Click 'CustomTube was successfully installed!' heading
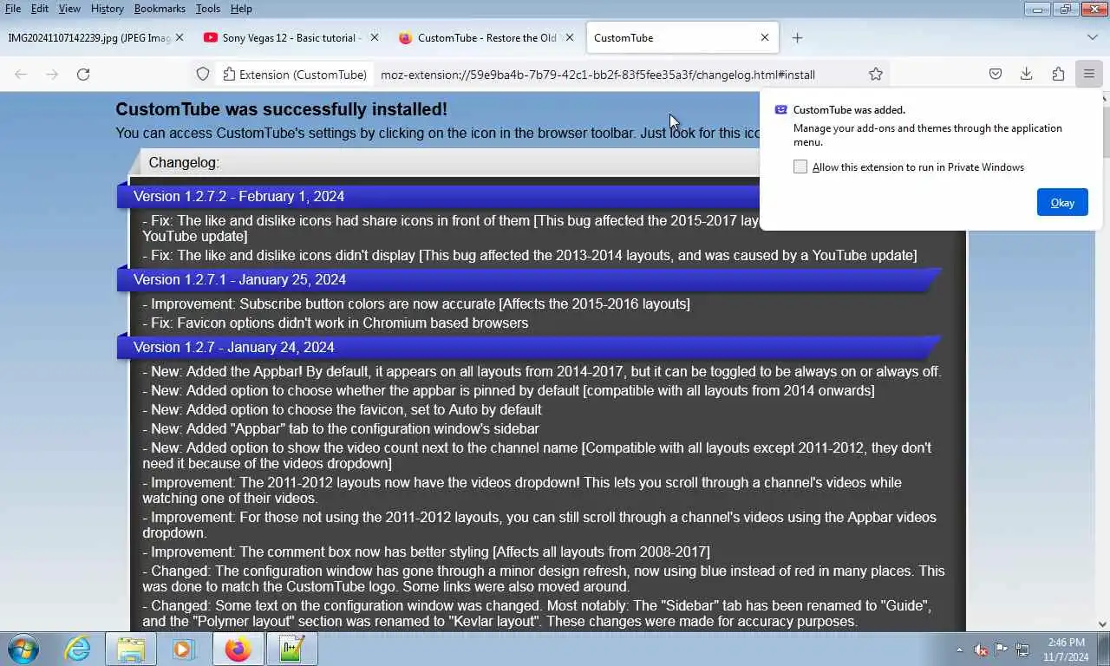1110x666 pixels. pos(281,109)
